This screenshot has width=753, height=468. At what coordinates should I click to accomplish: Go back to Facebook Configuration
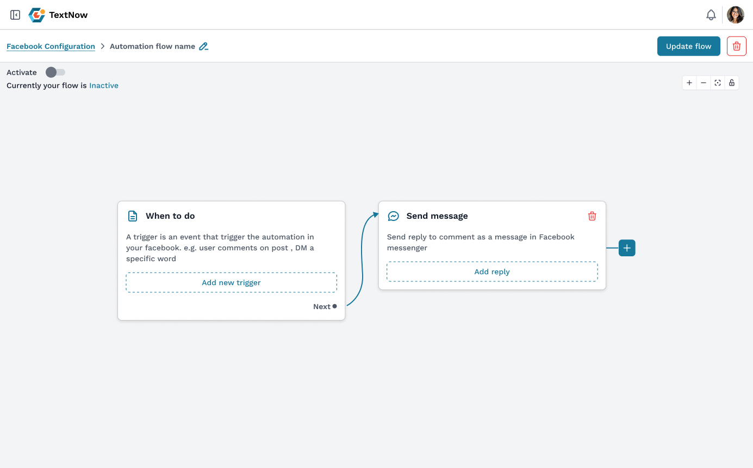click(x=51, y=46)
